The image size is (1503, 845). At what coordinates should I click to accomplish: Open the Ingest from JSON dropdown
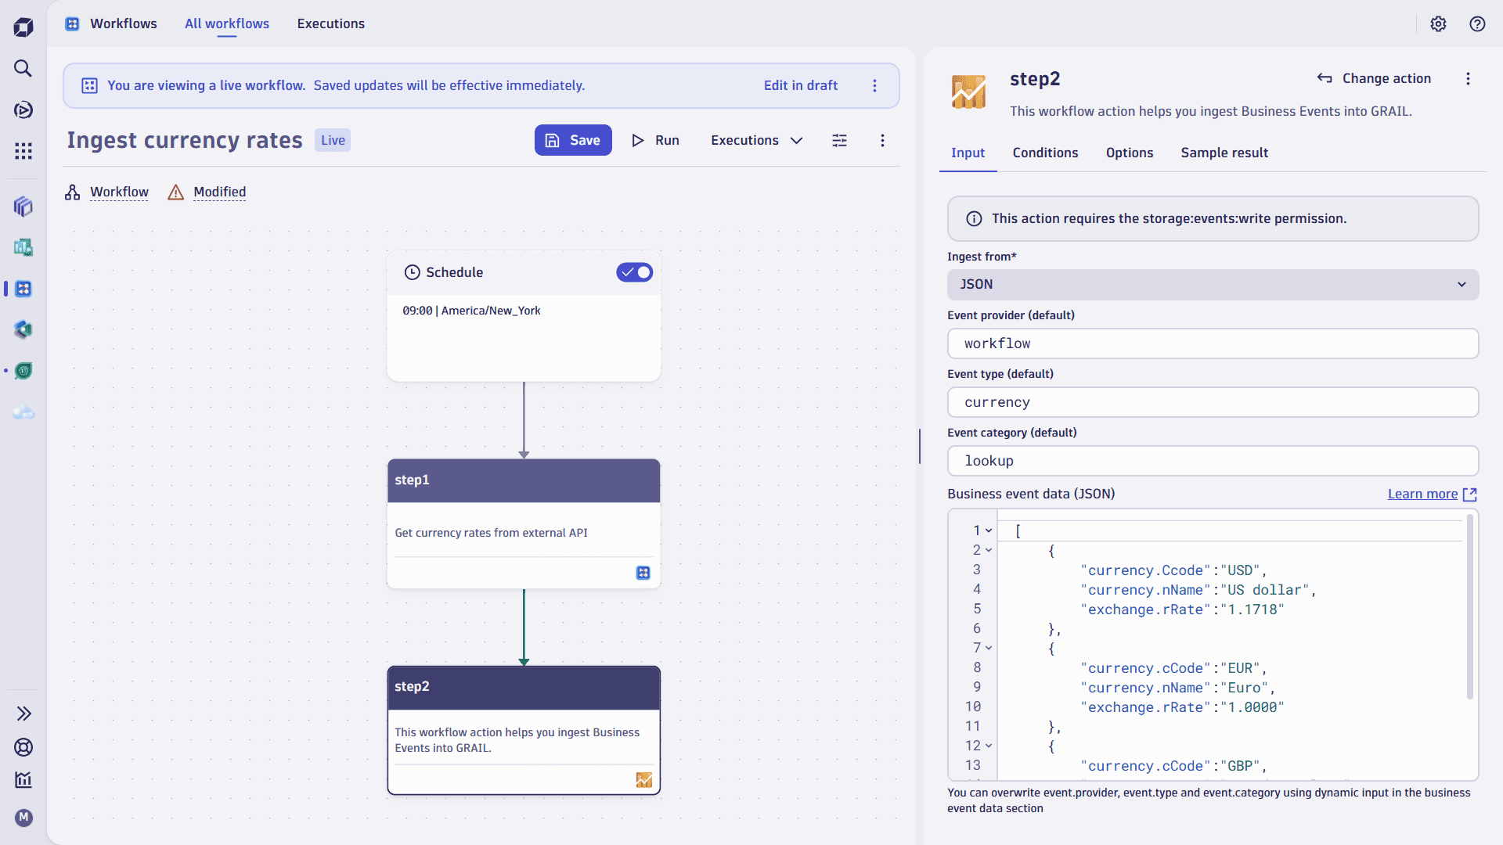point(1212,285)
